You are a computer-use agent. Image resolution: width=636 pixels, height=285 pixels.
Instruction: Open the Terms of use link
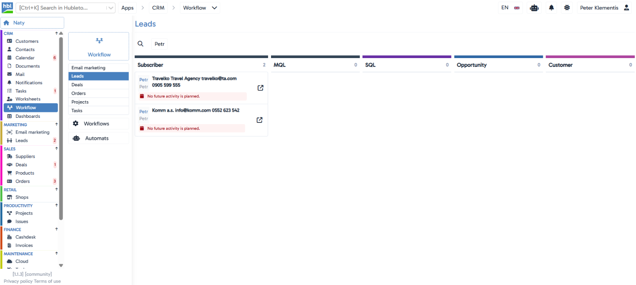pyautogui.click(x=47, y=281)
